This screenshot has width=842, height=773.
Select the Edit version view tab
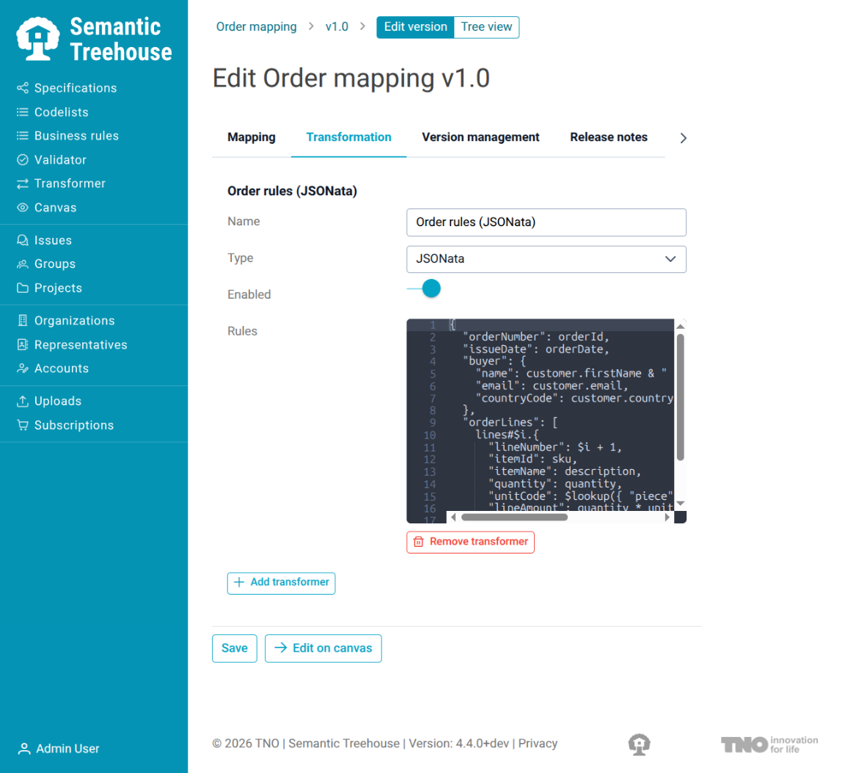coord(416,27)
